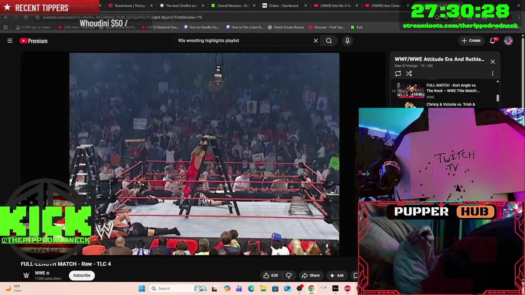Image resolution: width=525 pixels, height=295 pixels.
Task: Subscribe to the WWE channel
Action: [x=82, y=275]
